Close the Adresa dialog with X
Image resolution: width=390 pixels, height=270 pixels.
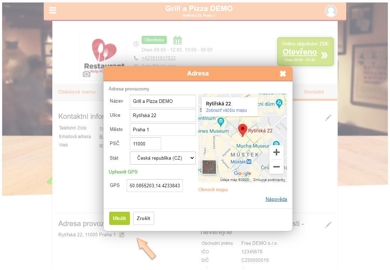283,74
